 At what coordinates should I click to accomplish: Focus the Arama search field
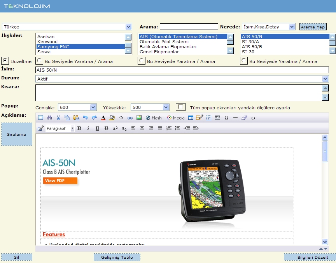[x=189, y=27]
